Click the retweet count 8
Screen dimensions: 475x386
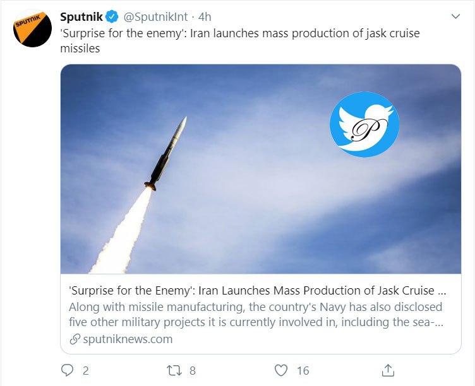pos(192,371)
